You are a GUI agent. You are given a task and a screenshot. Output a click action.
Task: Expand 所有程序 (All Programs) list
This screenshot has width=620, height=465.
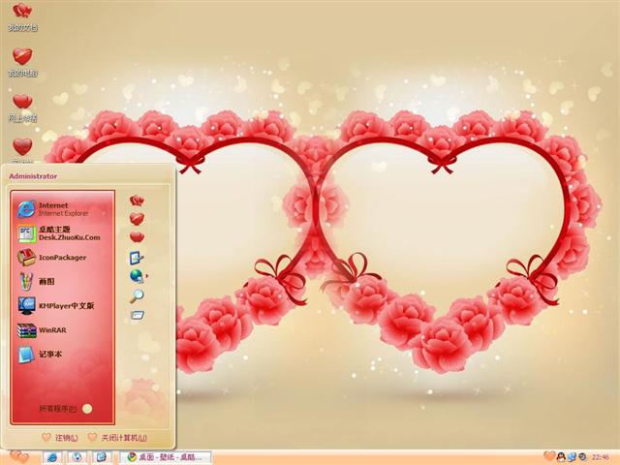(x=64, y=408)
